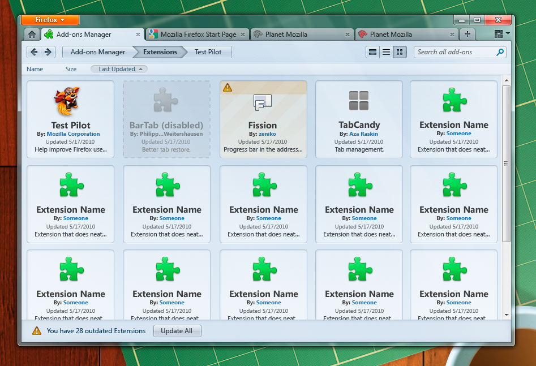Click the Fission title text

tap(263, 125)
